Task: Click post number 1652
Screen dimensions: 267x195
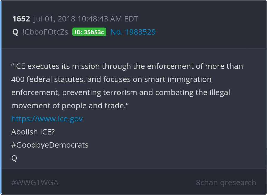Action: point(21,19)
